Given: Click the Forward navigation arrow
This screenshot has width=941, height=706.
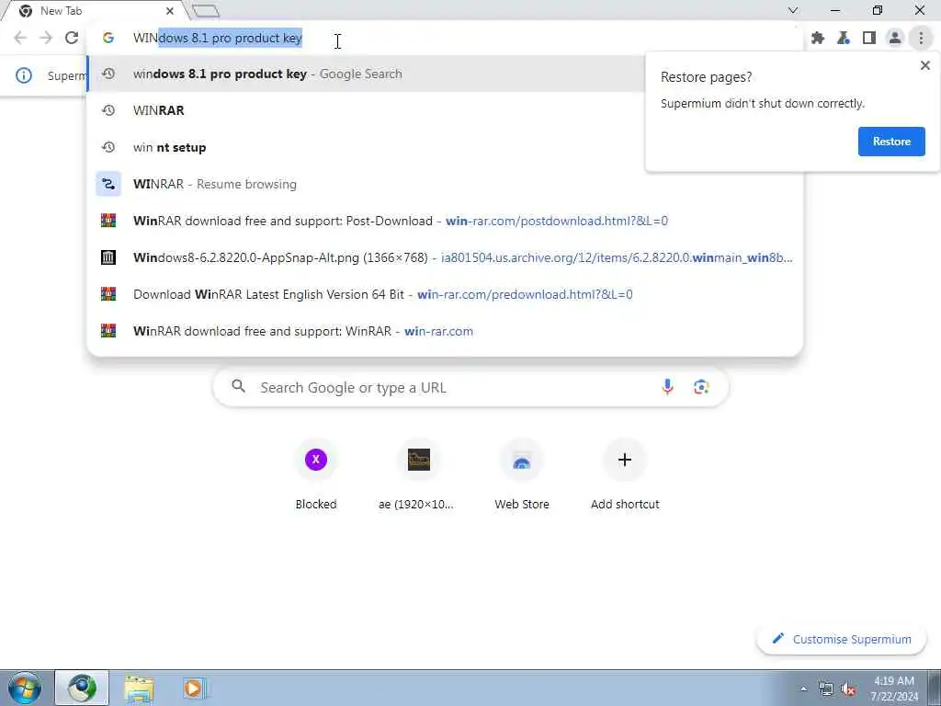Looking at the screenshot, I should 46,38.
